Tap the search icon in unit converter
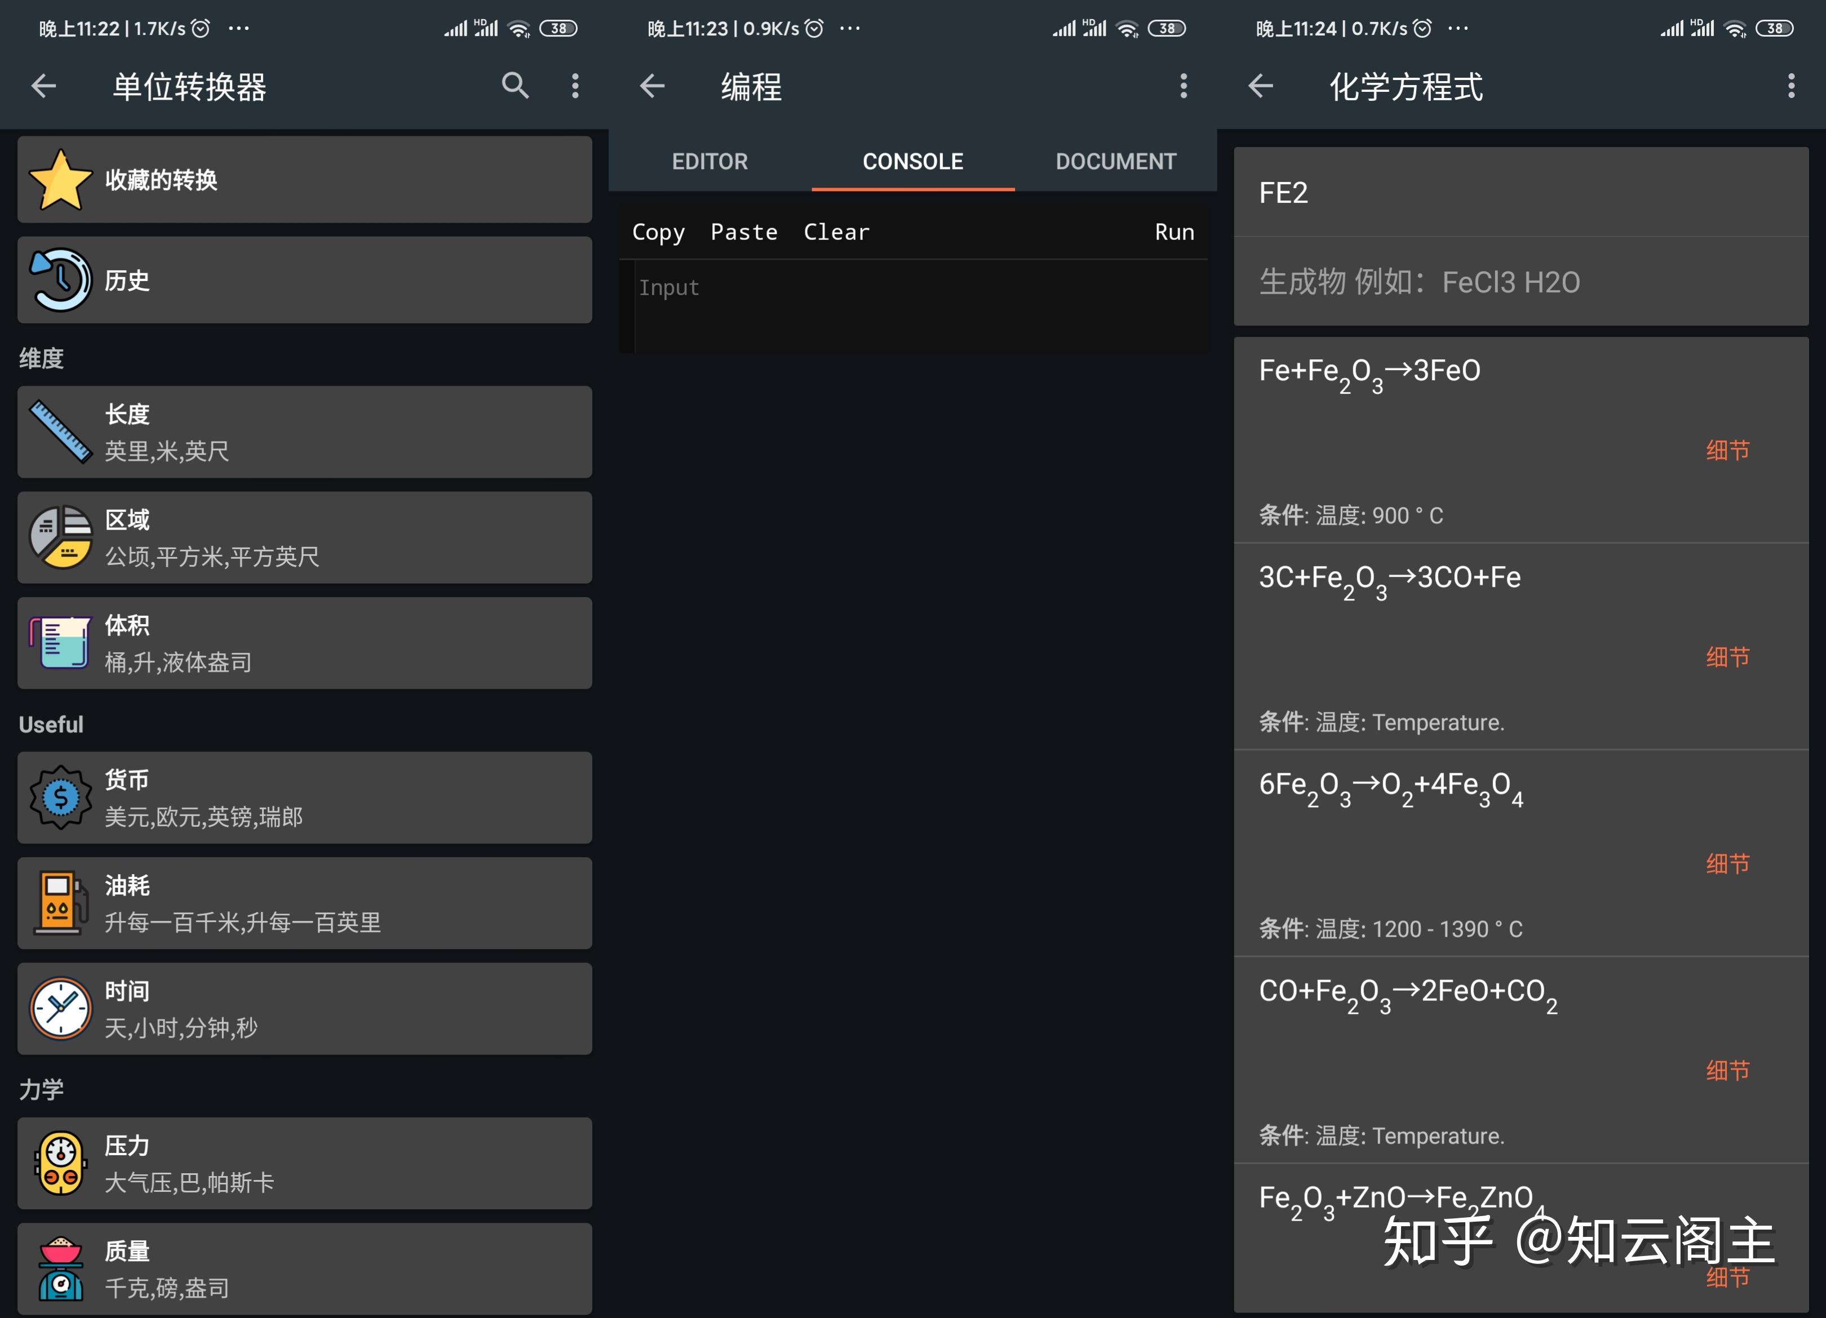The image size is (1826, 1318). click(515, 85)
